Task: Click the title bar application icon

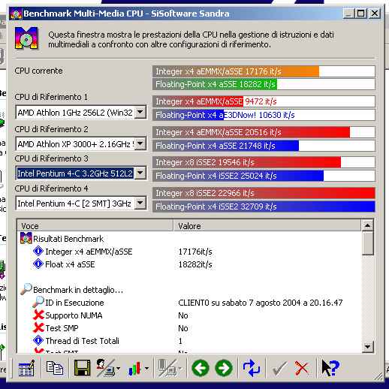Action: coord(17,14)
